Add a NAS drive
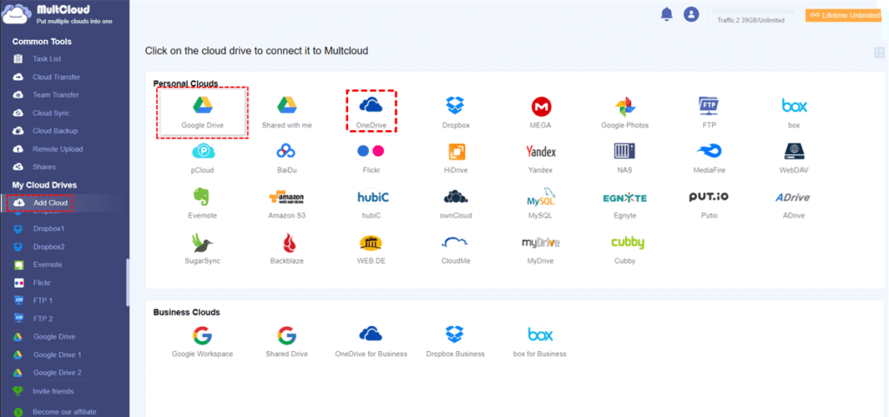 (624, 158)
